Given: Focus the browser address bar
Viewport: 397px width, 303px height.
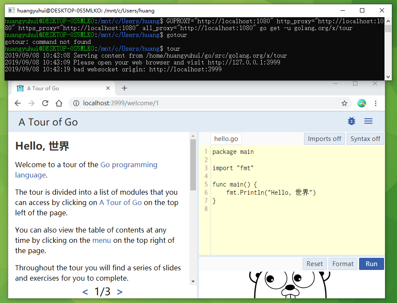Looking at the screenshot, I should (x=210, y=103).
